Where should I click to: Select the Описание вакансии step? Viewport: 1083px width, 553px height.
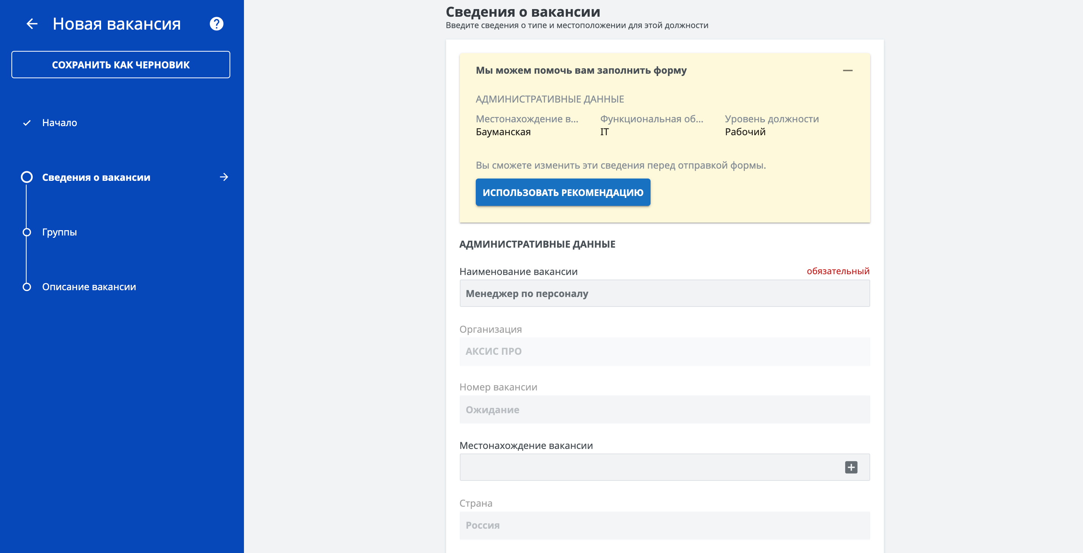coord(89,287)
